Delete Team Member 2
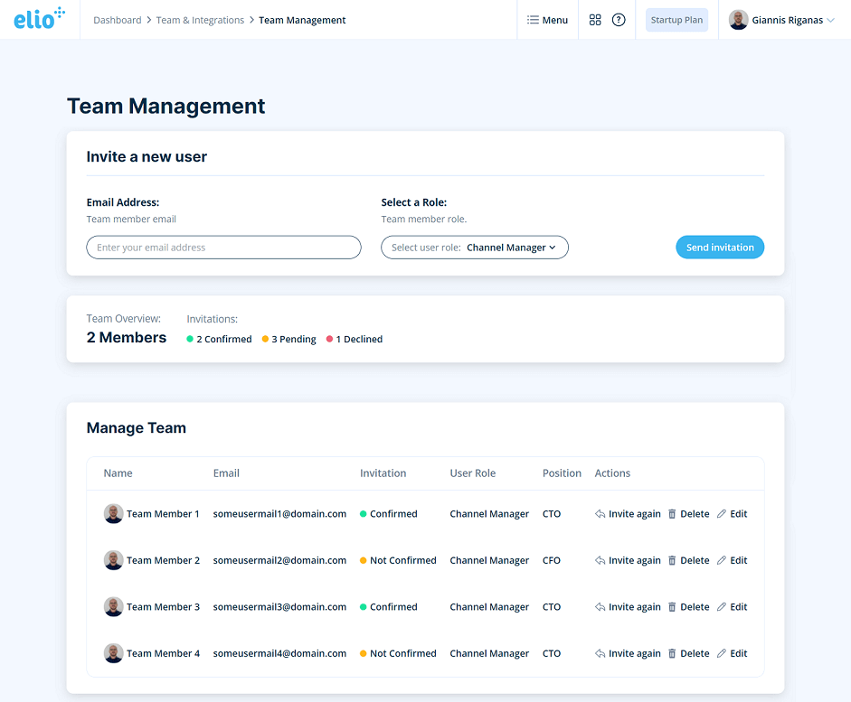Screen dimensions: 851x702 click(688, 561)
